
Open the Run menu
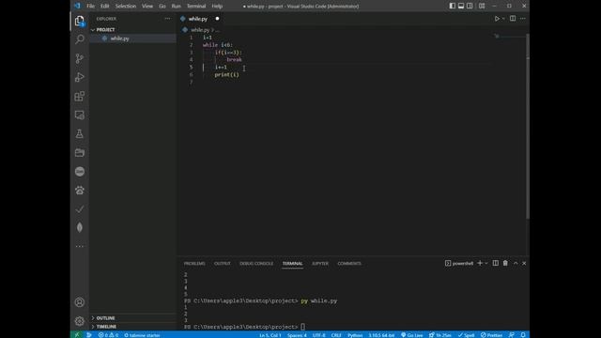[176, 6]
